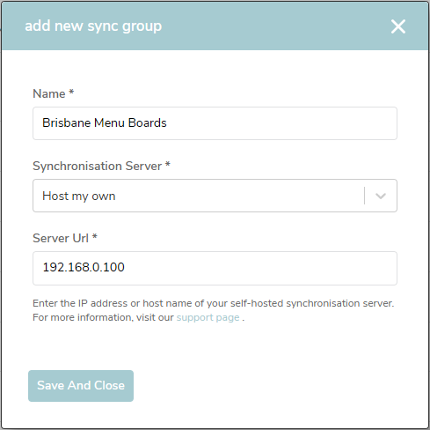Close the add new sync group dialog

(398, 26)
